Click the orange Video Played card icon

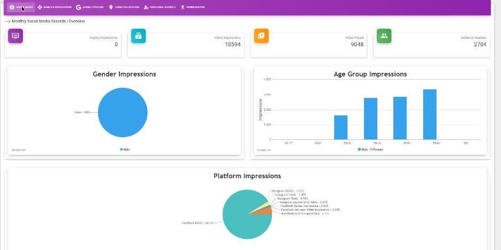point(261,36)
